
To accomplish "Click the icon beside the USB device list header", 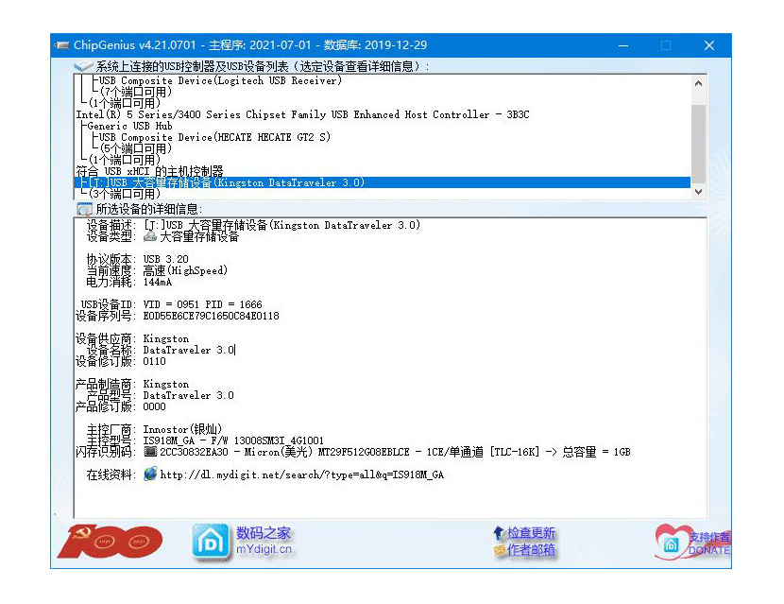I will pyautogui.click(x=84, y=66).
